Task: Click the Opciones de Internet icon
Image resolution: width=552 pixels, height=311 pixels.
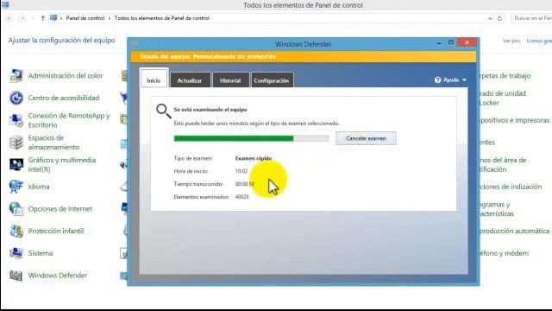Action: (16, 209)
